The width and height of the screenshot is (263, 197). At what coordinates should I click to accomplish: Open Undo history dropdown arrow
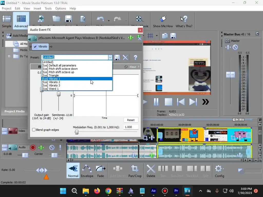click(109, 21)
